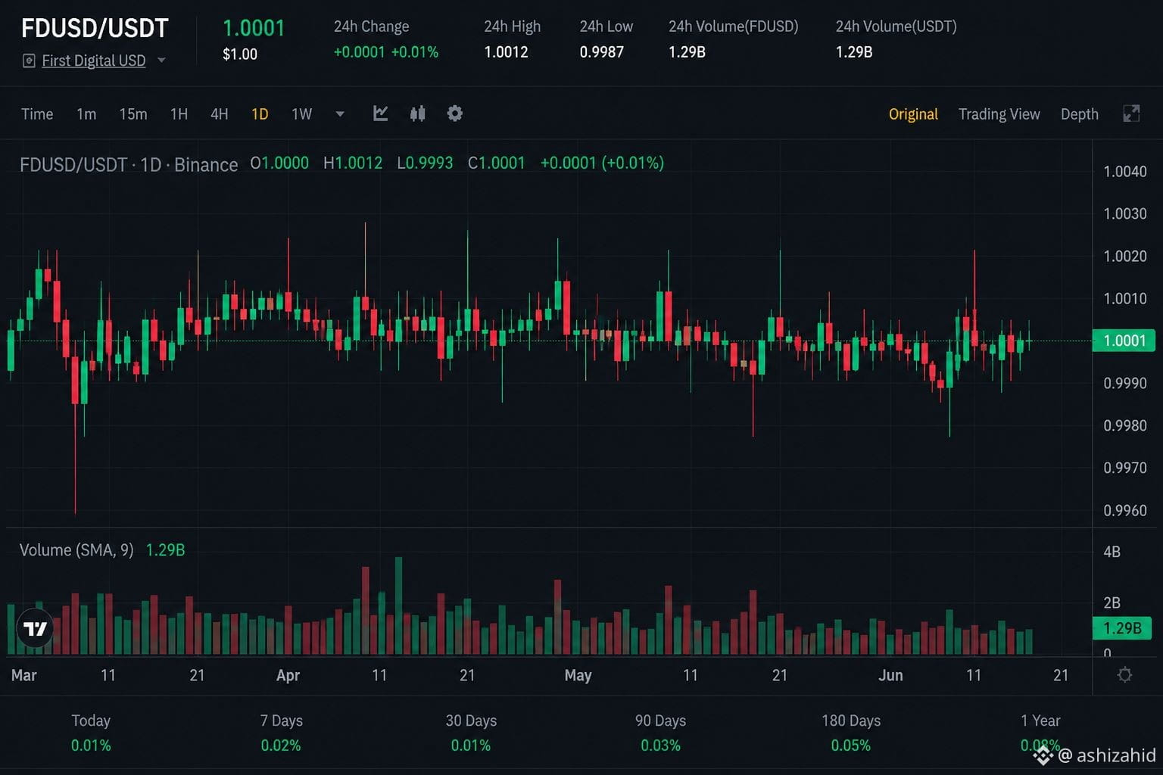
Task: Click the FDUSD/USDT pair title
Action: 95,28
